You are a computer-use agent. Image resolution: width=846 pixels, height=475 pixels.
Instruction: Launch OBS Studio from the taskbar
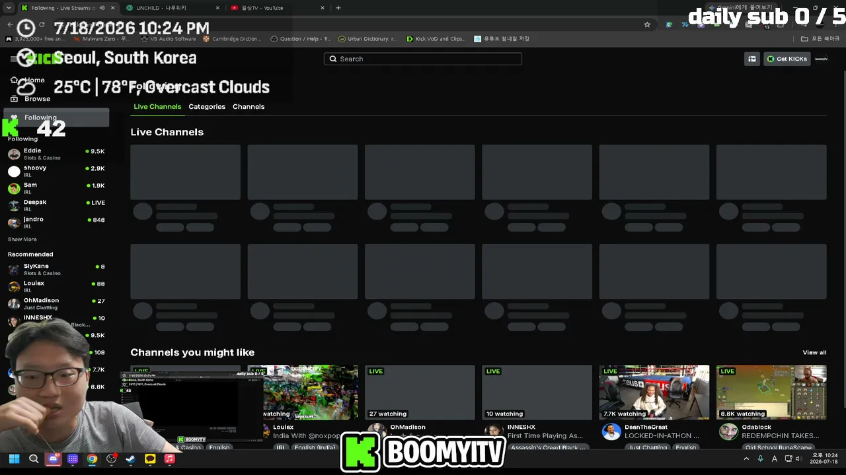(111, 459)
